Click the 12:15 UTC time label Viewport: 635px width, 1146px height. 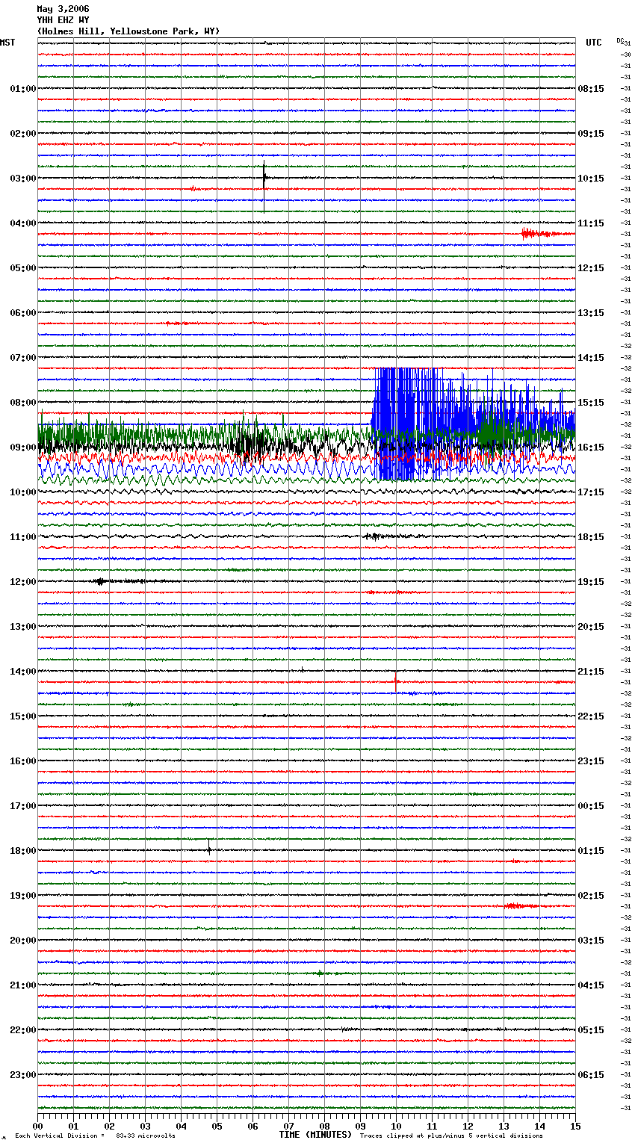(x=591, y=268)
